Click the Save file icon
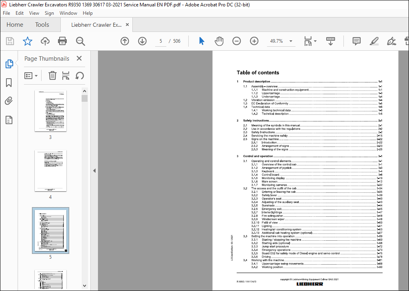 pos(10,41)
